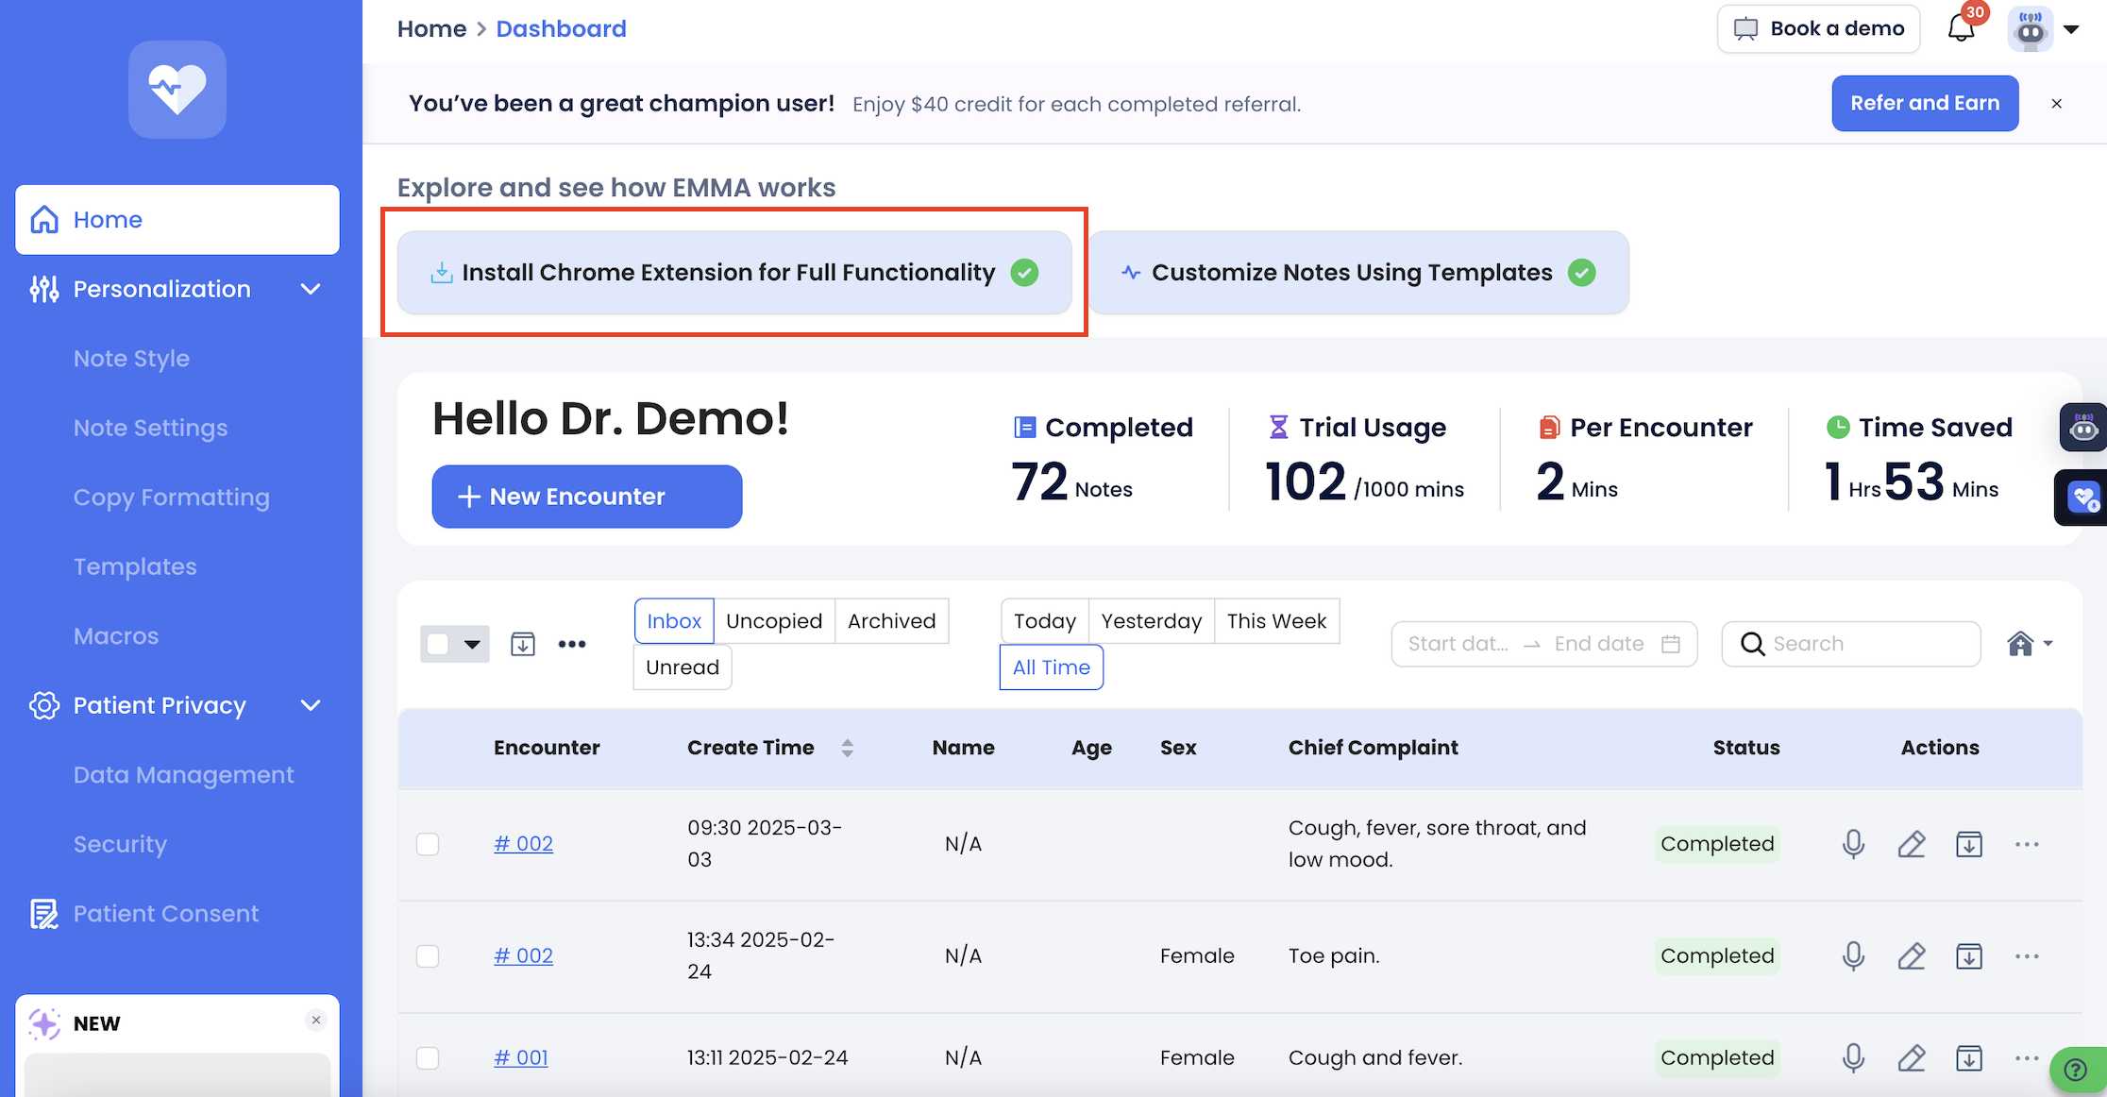This screenshot has height=1097, width=2107.
Task: Check the box for the Toe pain encounter
Action: (x=428, y=956)
